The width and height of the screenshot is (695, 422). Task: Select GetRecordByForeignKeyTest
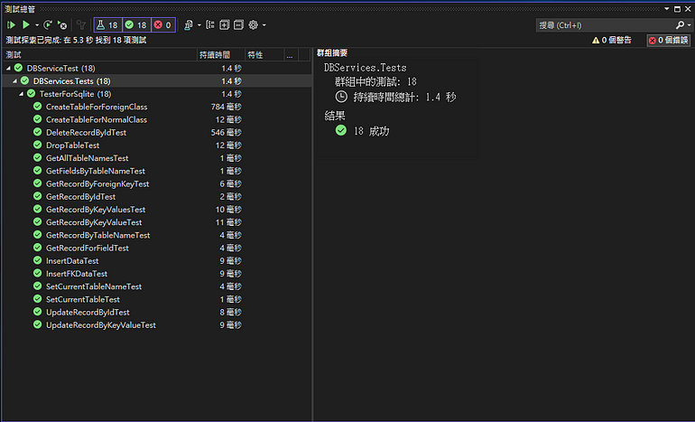click(x=97, y=184)
